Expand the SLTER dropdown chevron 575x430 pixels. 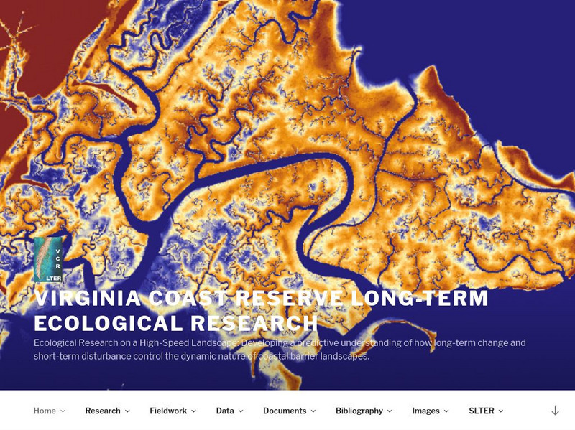pyautogui.click(x=502, y=411)
